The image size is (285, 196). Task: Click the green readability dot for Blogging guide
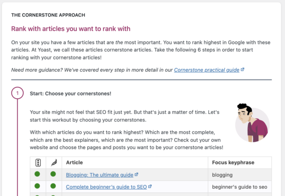[53, 175]
